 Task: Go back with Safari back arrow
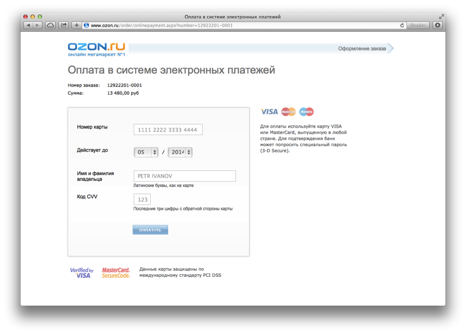coord(28,25)
